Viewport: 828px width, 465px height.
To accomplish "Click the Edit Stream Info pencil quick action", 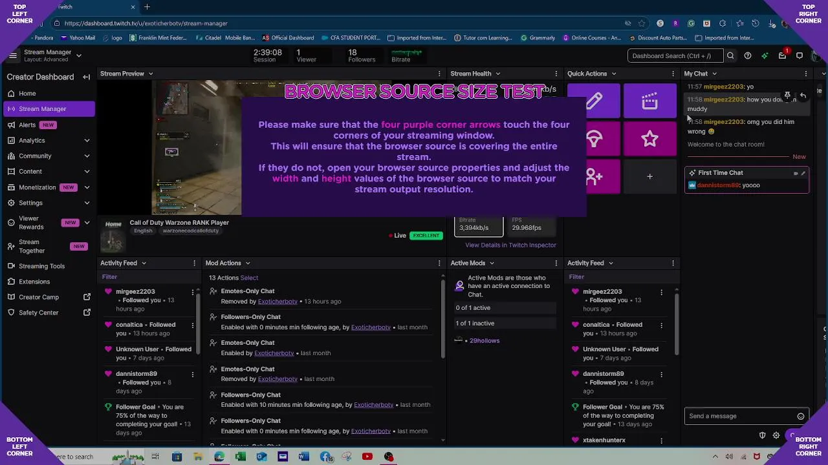I will click(x=594, y=101).
